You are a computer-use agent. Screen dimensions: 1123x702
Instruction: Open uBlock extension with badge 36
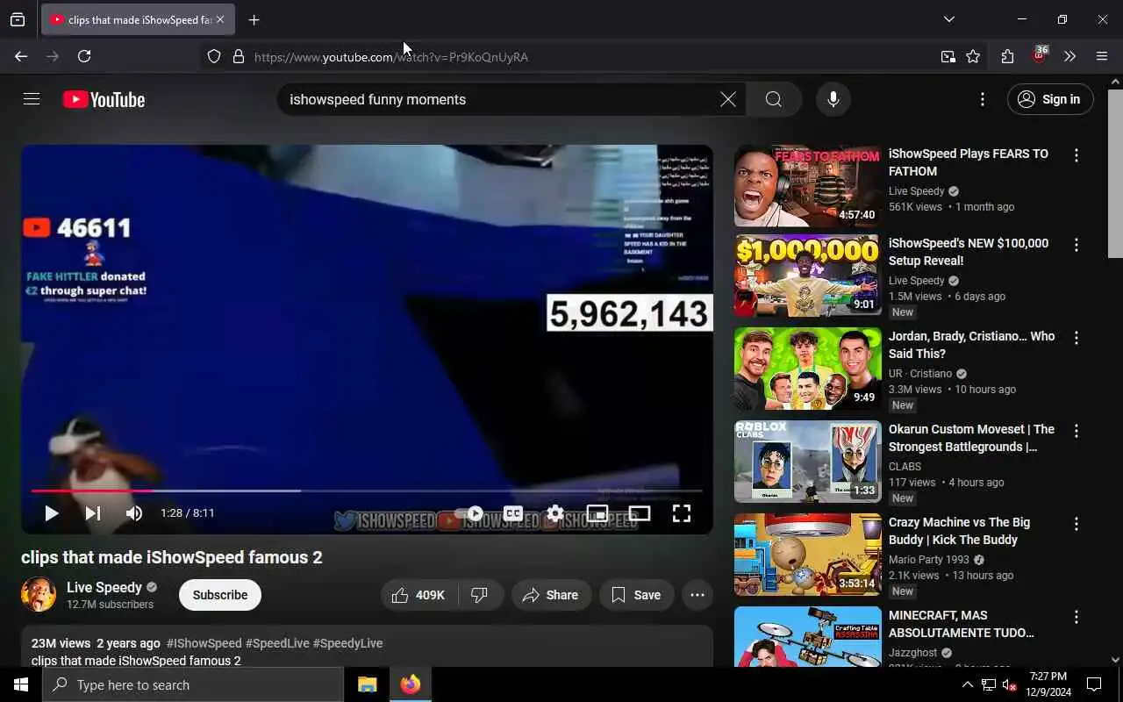point(1039,55)
